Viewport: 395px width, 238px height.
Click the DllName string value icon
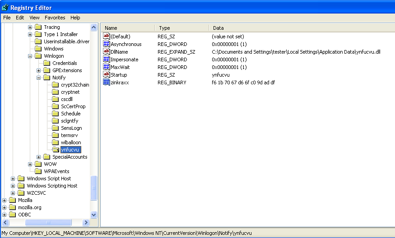(x=107, y=52)
